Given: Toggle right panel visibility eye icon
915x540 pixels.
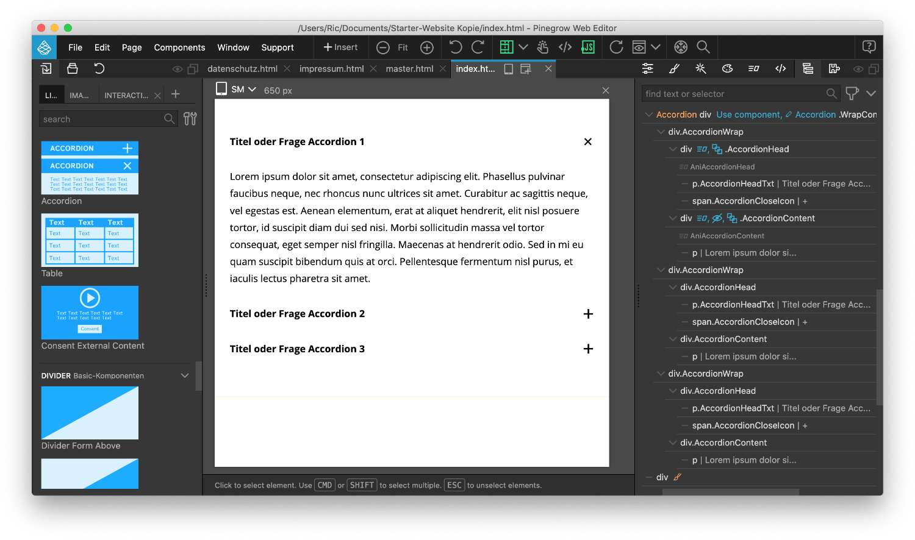Looking at the screenshot, I should click(x=858, y=69).
